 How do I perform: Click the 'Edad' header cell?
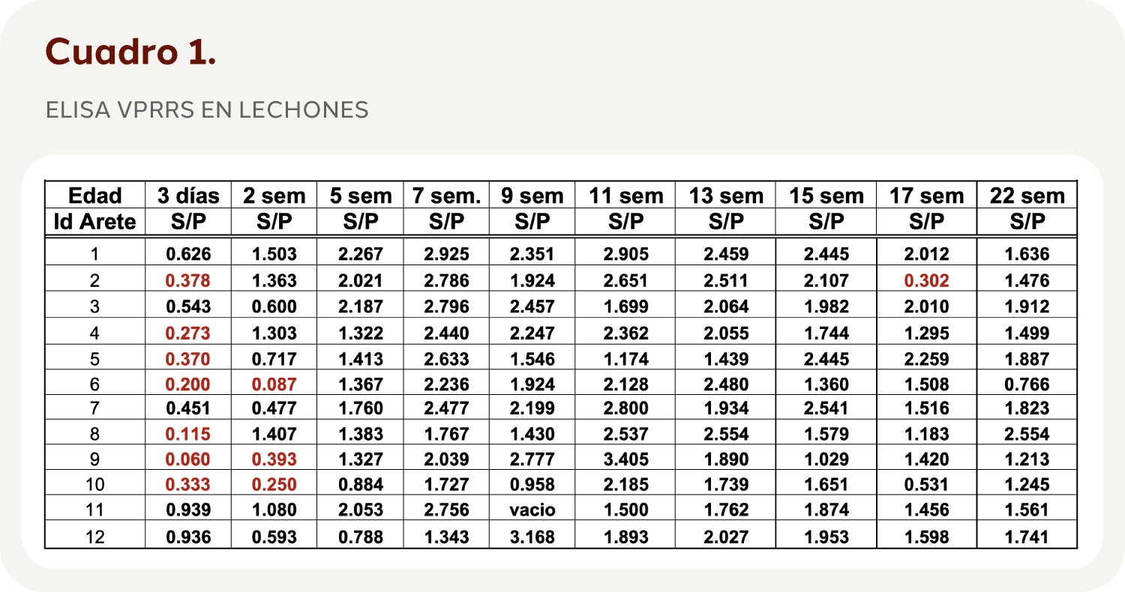(94, 196)
